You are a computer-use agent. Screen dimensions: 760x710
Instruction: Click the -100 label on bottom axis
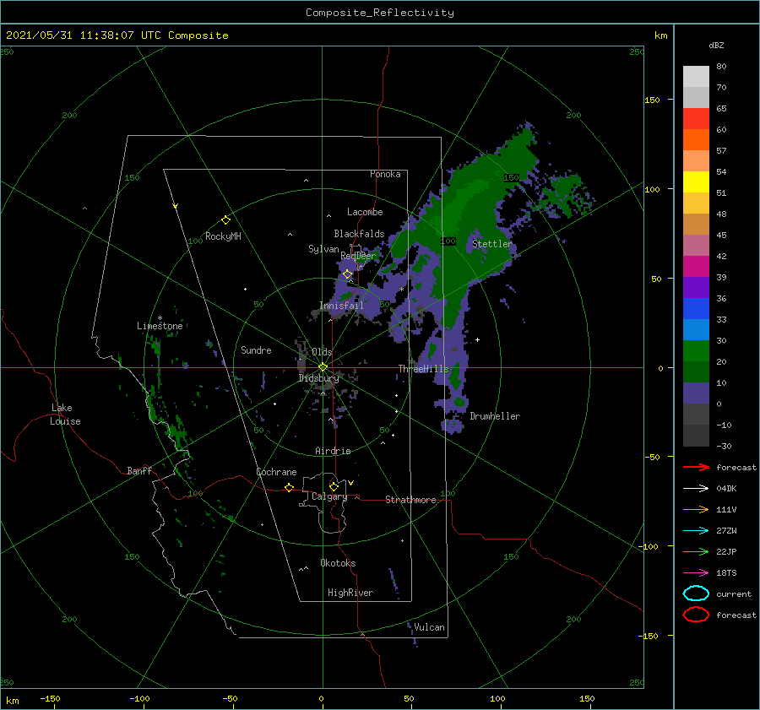(x=139, y=699)
